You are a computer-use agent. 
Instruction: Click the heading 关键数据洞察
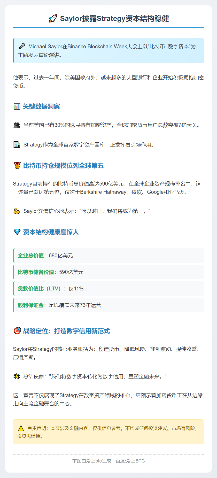click(41, 106)
